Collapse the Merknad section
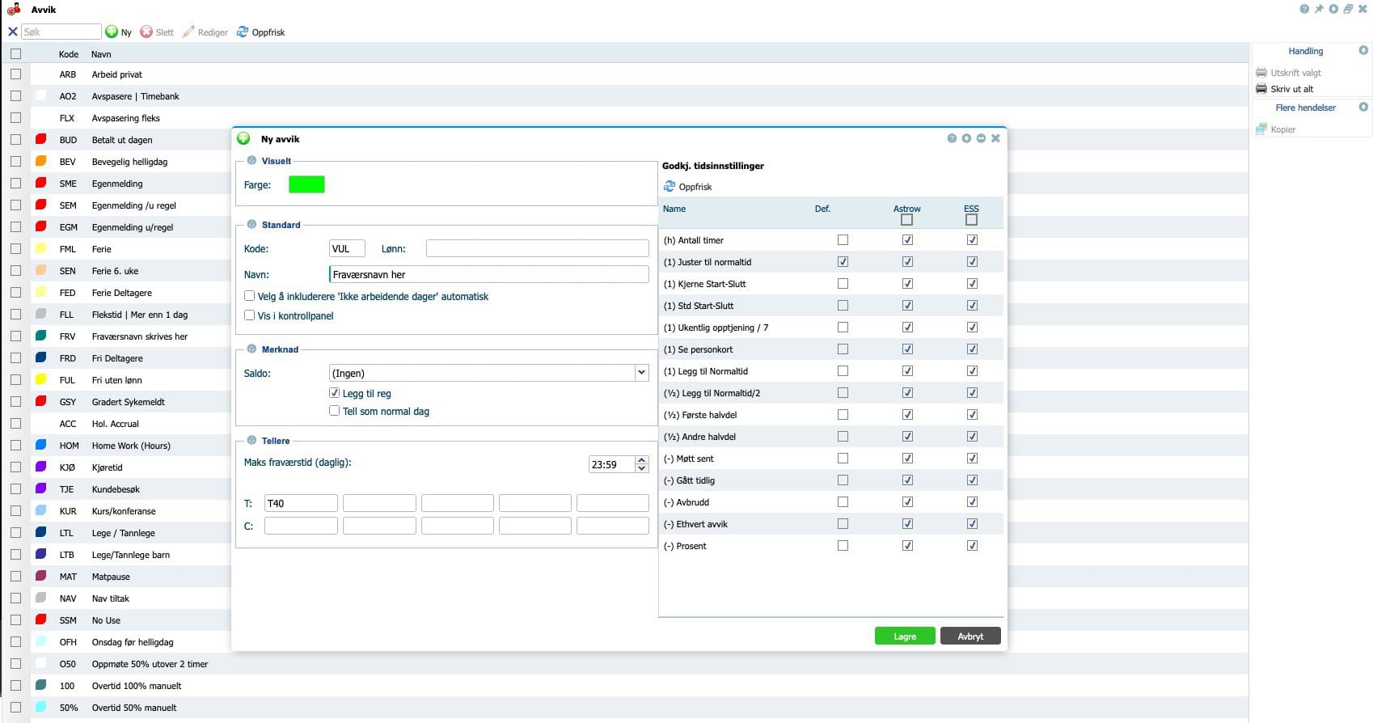This screenshot has height=723, width=1373. pos(251,349)
